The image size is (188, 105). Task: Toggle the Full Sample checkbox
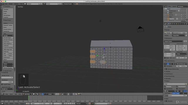[x=165, y=66]
